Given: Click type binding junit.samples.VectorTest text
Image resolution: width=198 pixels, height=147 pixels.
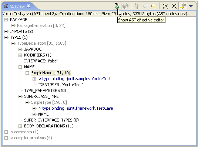Looking at the screenshot, I should click(x=75, y=79).
